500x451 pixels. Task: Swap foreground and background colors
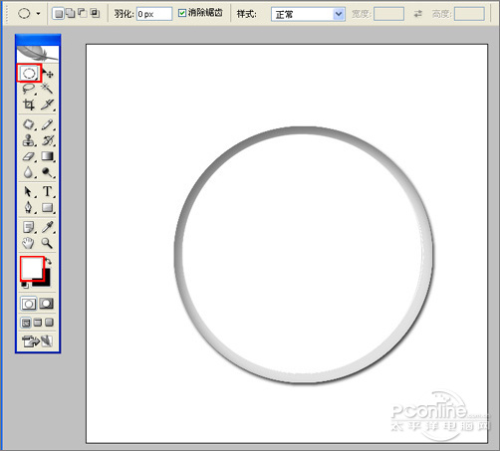coord(49,261)
